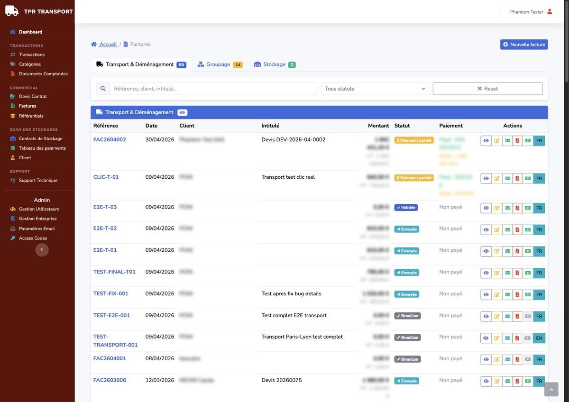View invoice FAC2604002 with the eye icon

pyautogui.click(x=486, y=141)
